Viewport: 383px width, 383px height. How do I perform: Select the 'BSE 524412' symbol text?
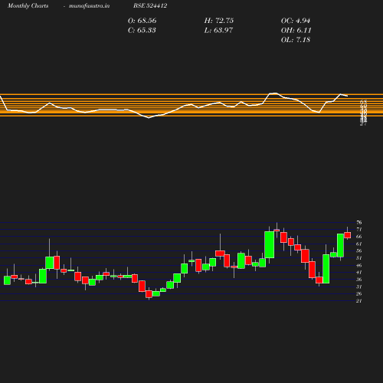(150, 6)
